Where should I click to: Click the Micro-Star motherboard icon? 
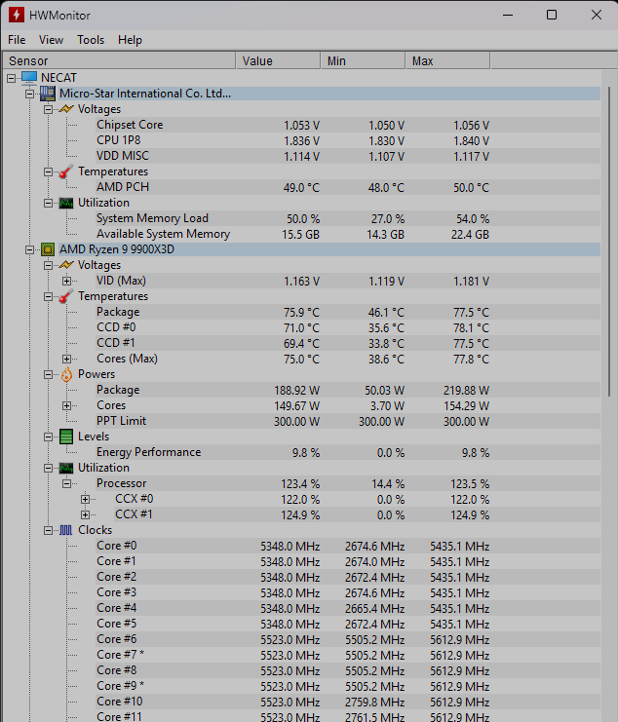point(48,94)
